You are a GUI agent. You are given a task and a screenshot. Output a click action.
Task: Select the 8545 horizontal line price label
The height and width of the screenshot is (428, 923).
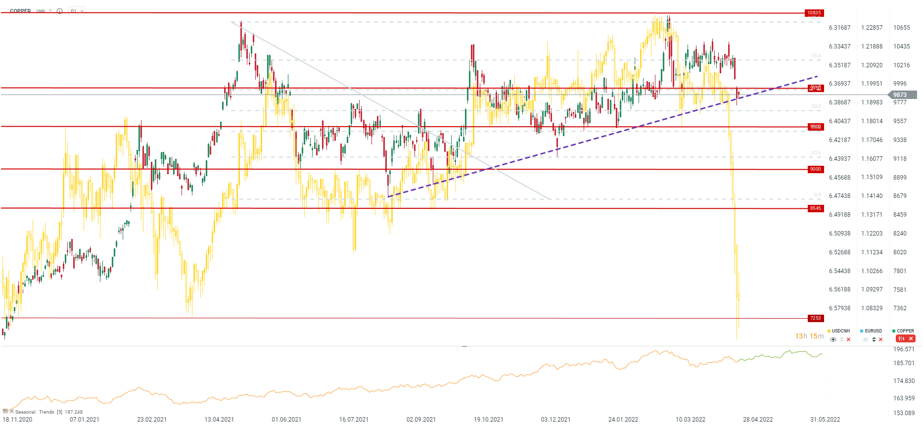[815, 208]
